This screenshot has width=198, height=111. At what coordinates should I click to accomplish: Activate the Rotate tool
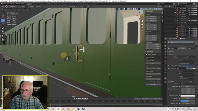pos(3,24)
